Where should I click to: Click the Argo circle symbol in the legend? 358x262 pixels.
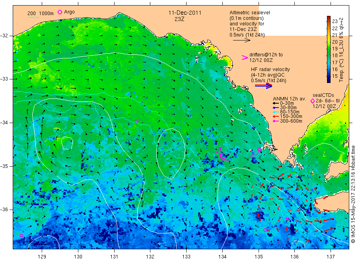(x=60, y=12)
